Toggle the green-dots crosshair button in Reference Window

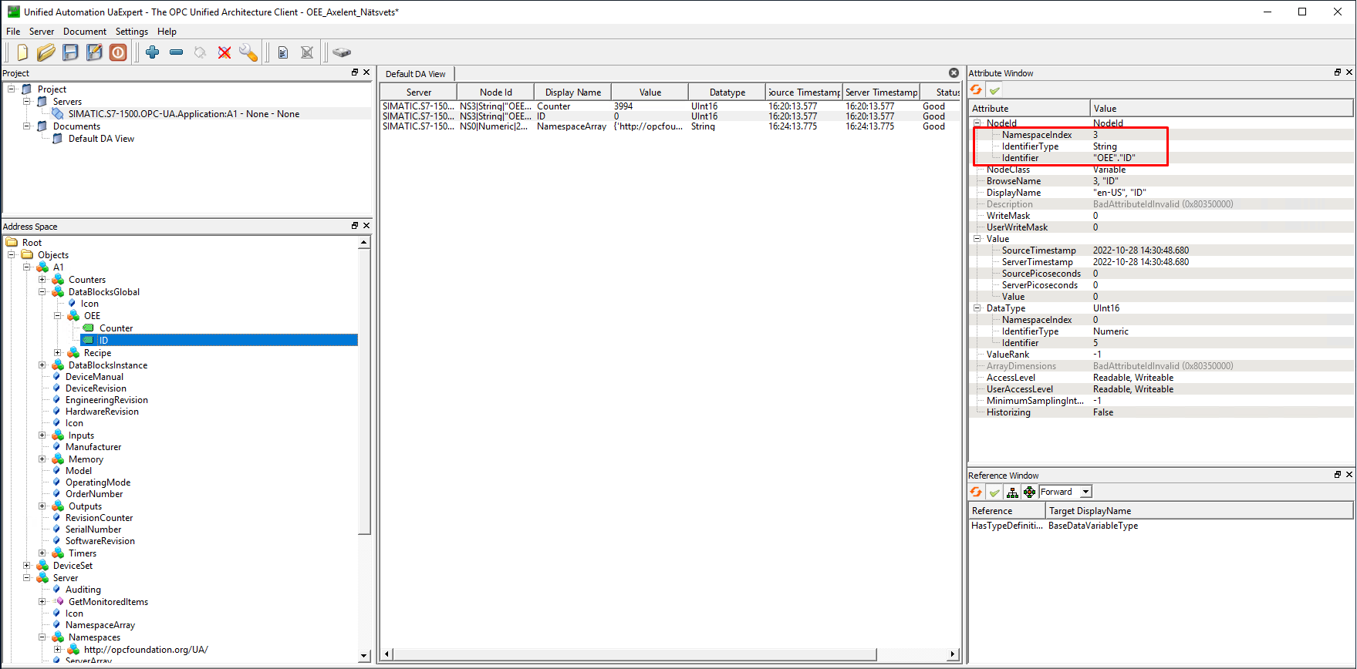[x=1029, y=493]
